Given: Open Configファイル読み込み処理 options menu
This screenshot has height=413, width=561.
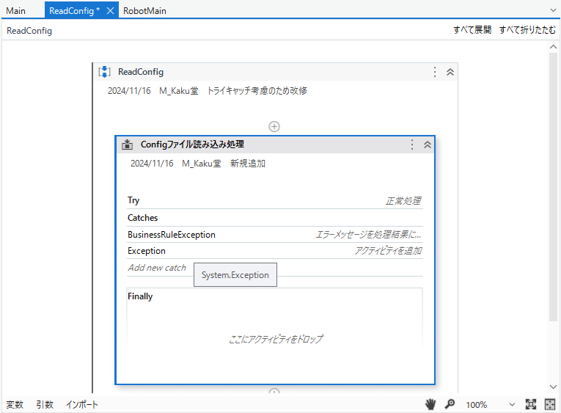Looking at the screenshot, I should (x=412, y=145).
